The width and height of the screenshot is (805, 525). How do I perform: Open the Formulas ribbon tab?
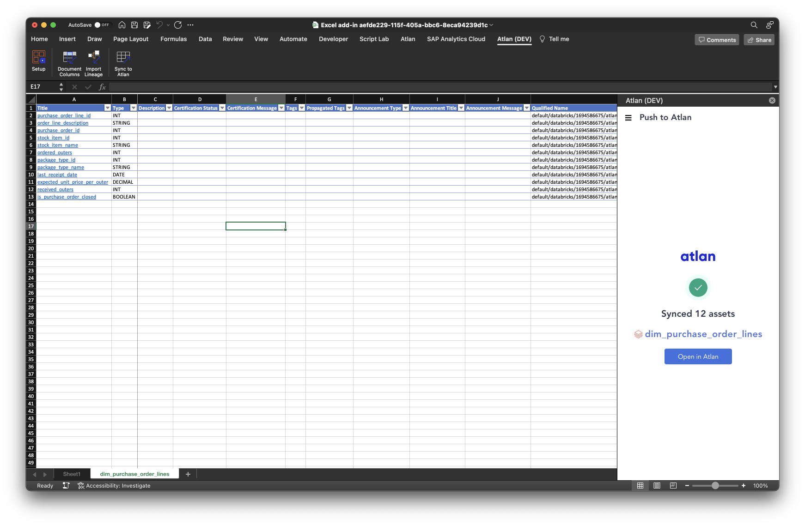[173, 39]
